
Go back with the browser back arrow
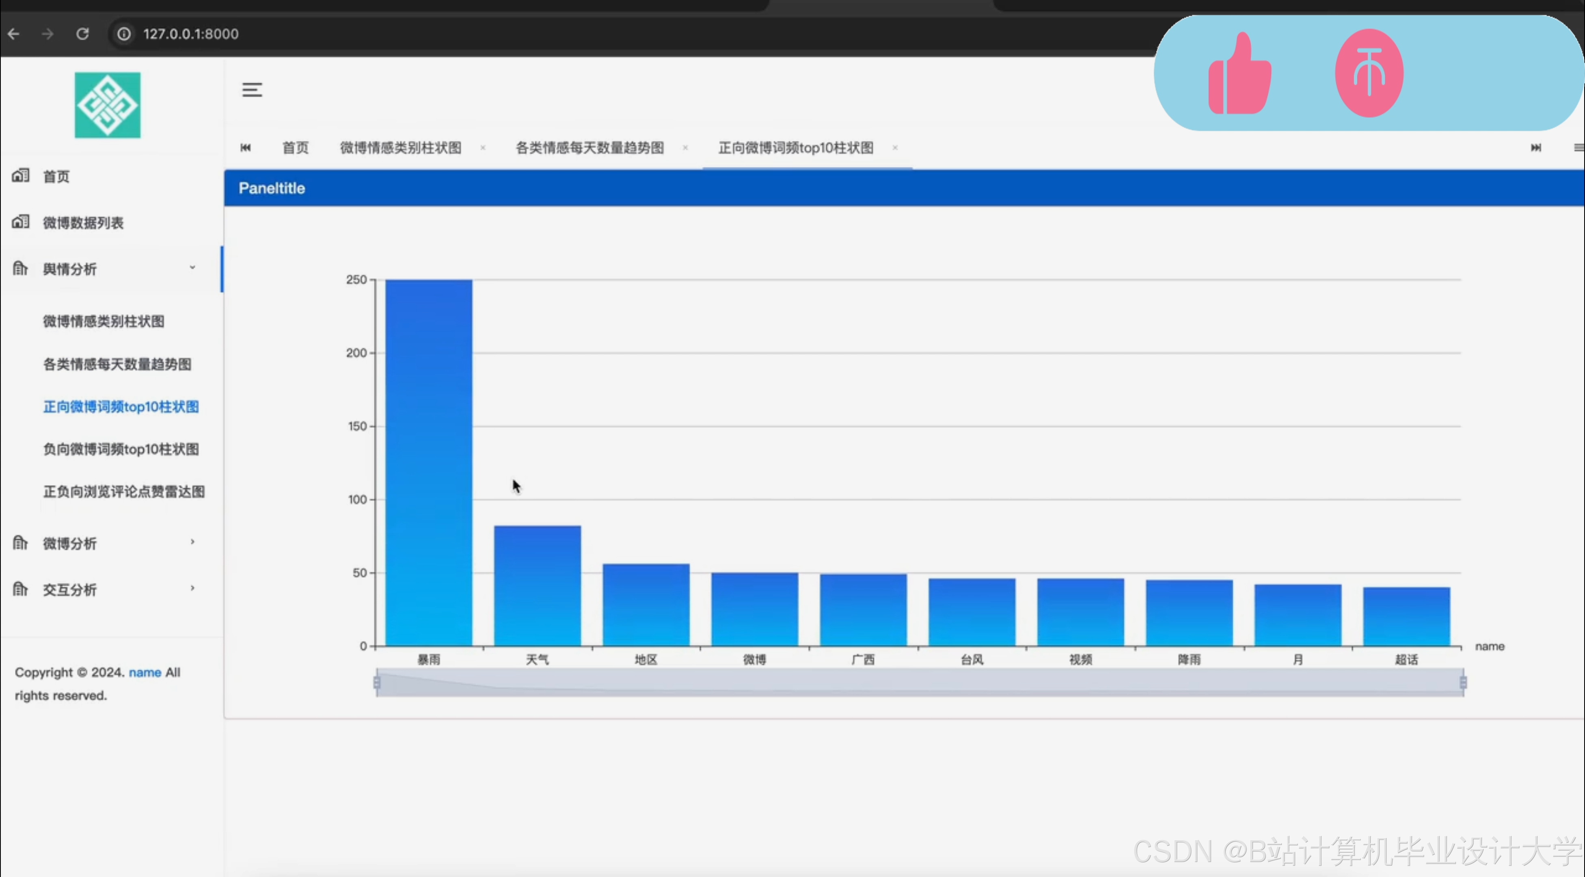point(13,34)
